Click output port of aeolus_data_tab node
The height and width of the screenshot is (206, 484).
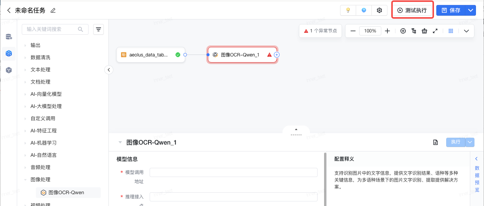pos(185,55)
